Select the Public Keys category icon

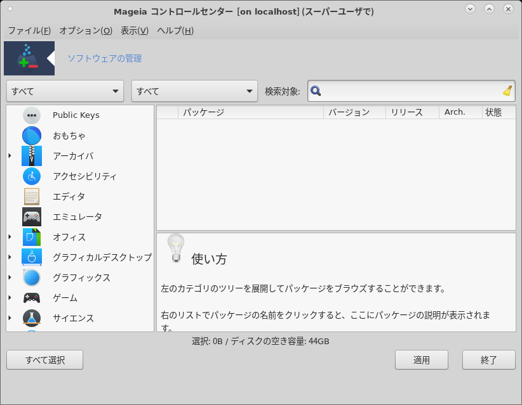(x=32, y=115)
